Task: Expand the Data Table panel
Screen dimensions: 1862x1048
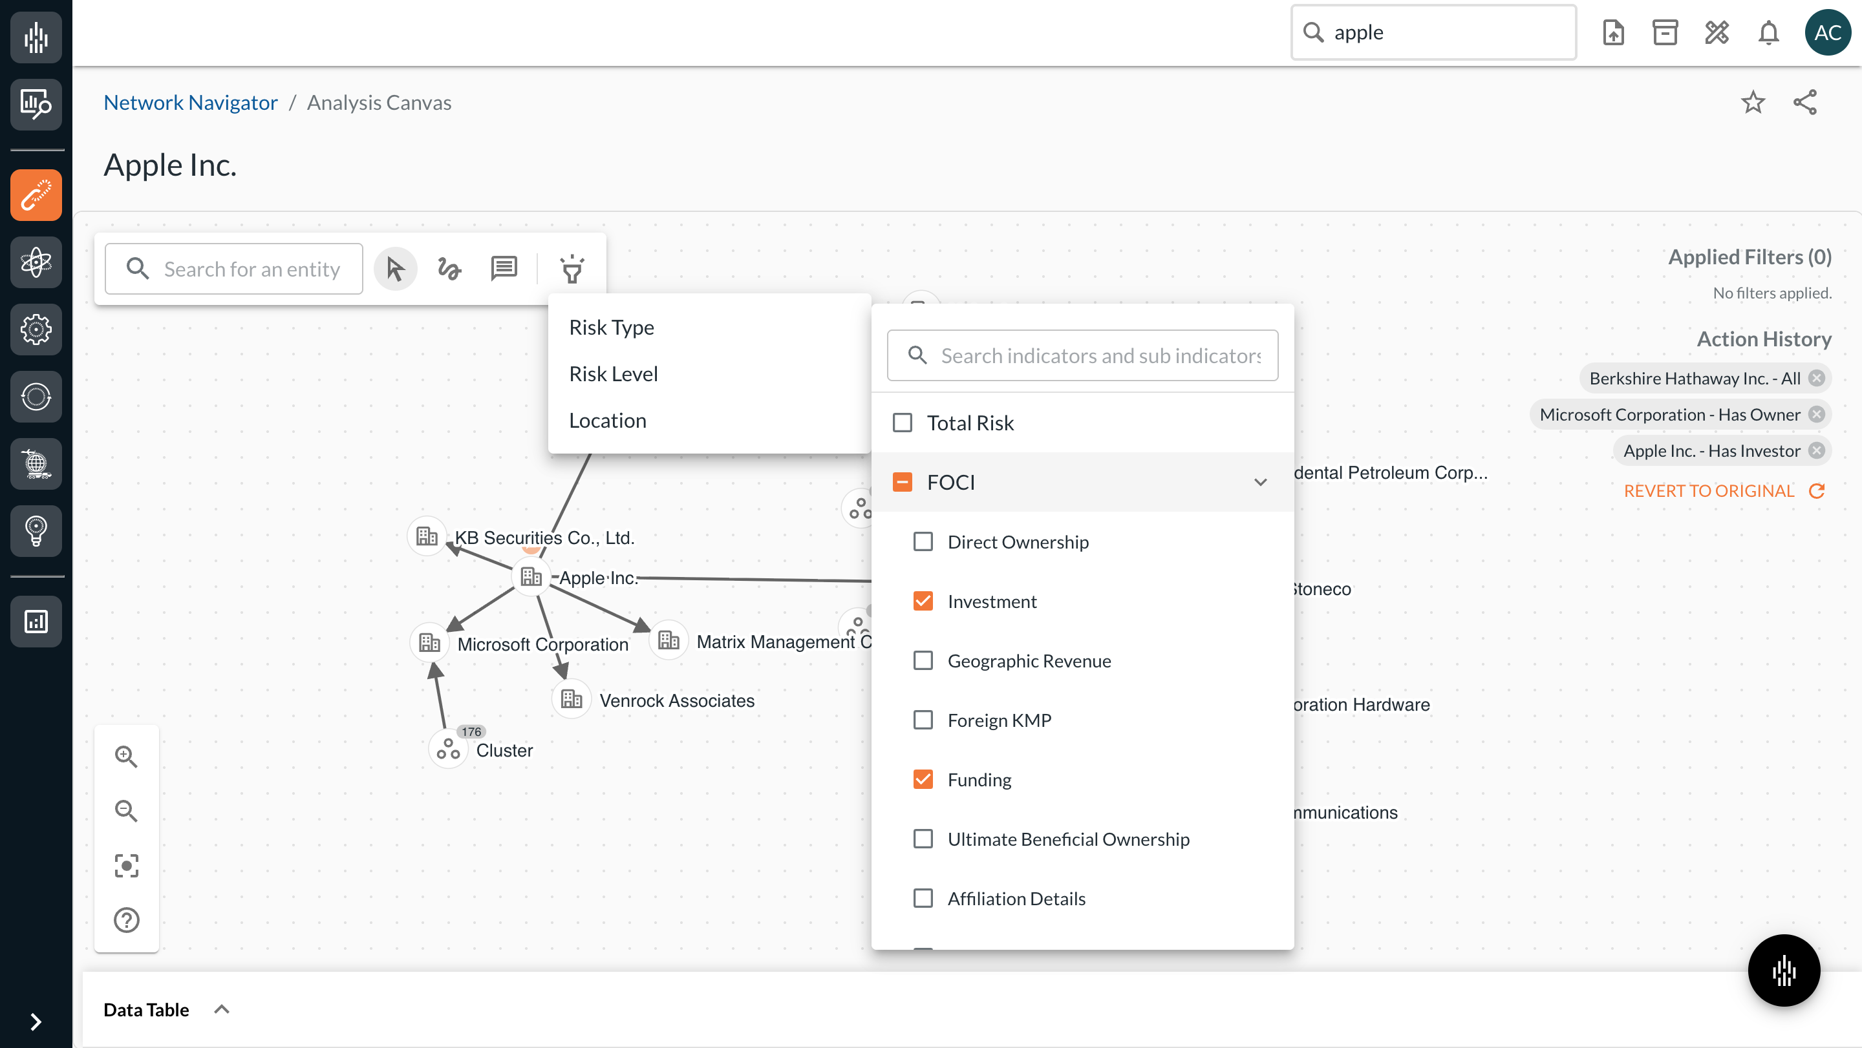Action: tap(221, 1009)
